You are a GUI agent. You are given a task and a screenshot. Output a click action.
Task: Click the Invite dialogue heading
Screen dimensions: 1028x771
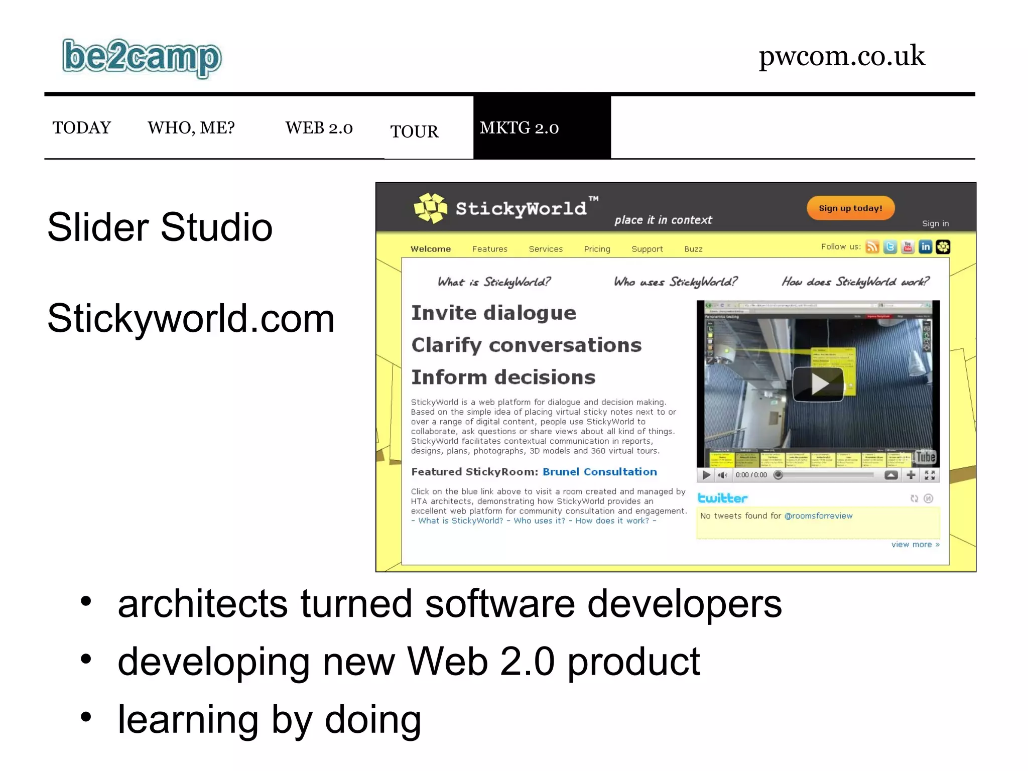coord(494,314)
